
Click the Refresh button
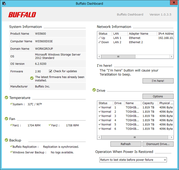[126, 144]
